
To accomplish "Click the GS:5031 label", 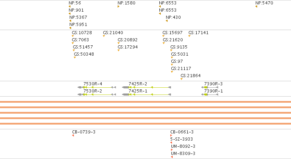I will tap(180, 54).
